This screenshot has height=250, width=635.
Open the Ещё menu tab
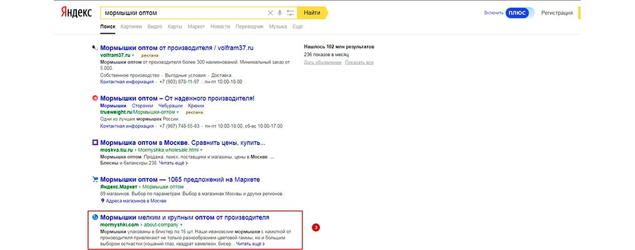[x=297, y=27]
